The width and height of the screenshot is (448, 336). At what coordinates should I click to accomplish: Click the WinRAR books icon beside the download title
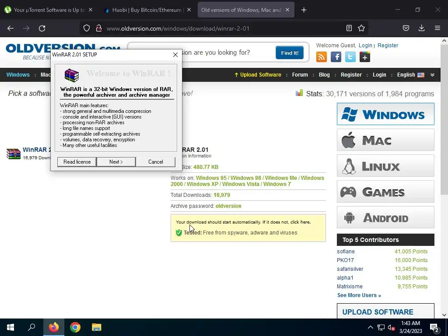pyautogui.click(x=14, y=154)
